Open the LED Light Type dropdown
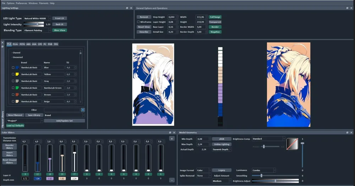 (37, 18)
